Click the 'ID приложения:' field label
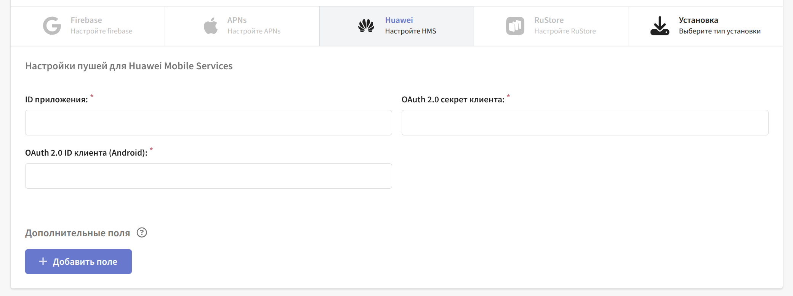The width and height of the screenshot is (793, 296). [56, 100]
